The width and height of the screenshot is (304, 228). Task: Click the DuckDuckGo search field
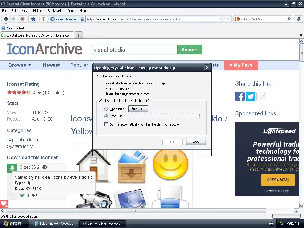pos(264,19)
